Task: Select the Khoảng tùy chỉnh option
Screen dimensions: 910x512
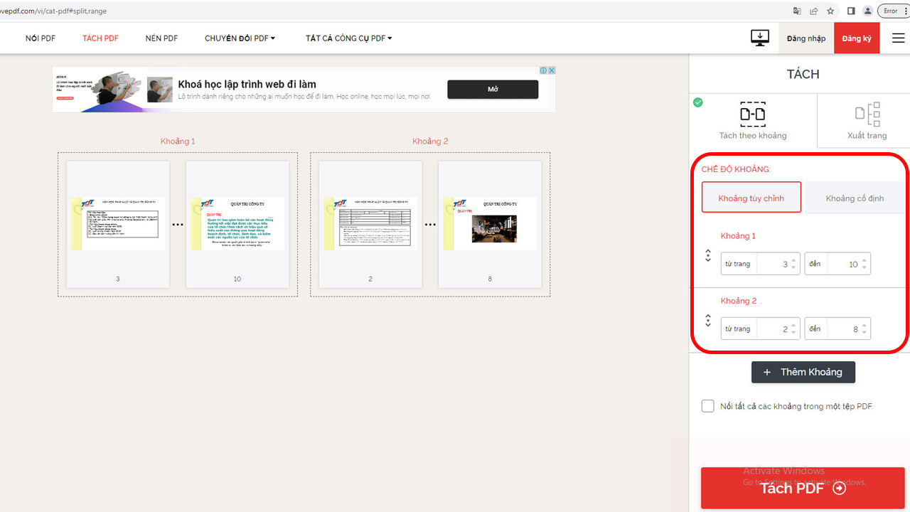Action: click(751, 197)
